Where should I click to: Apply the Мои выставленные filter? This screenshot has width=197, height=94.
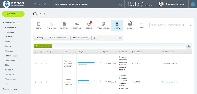58,38
